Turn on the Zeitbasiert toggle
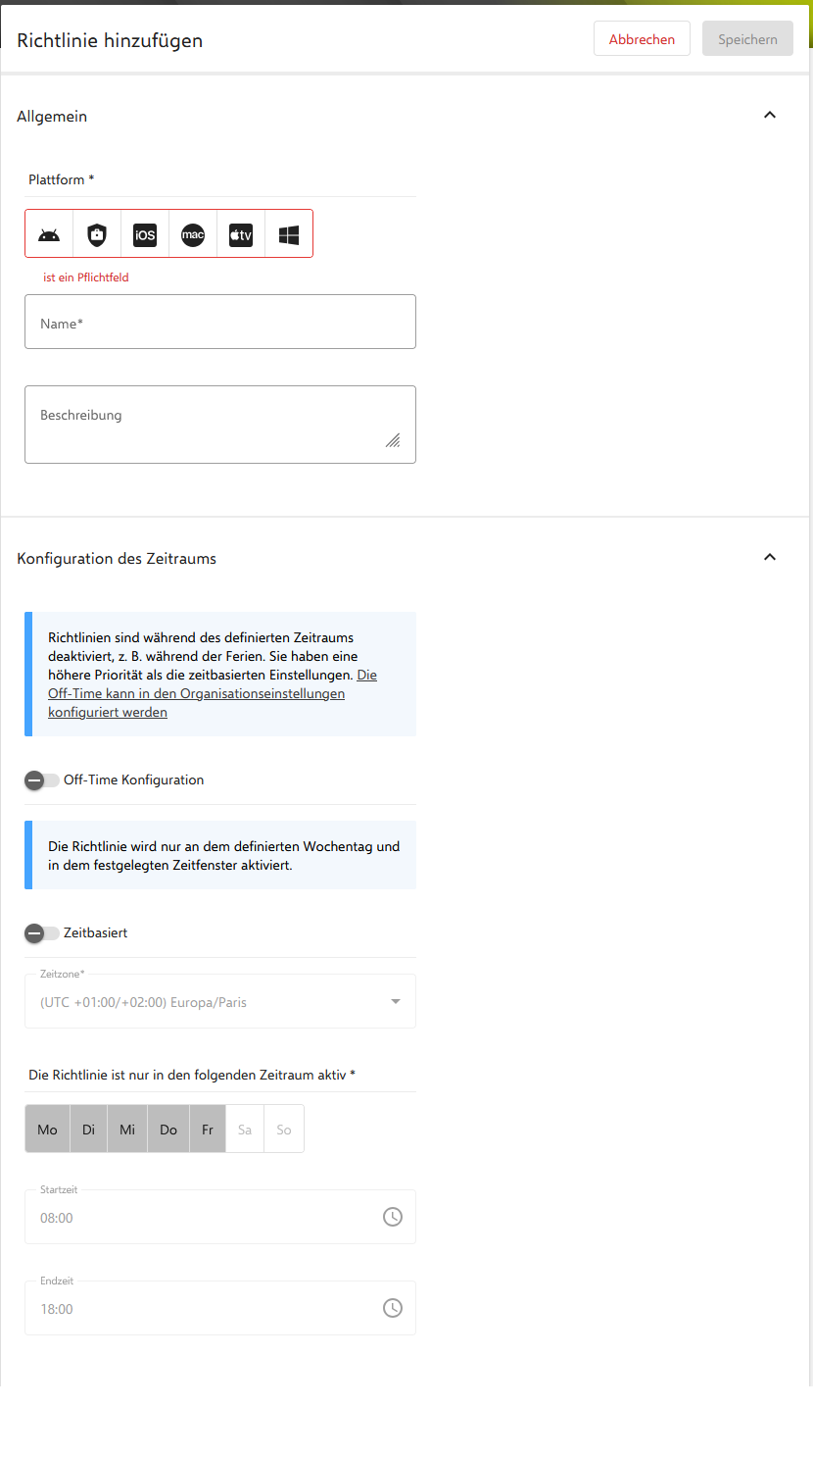 click(x=42, y=933)
